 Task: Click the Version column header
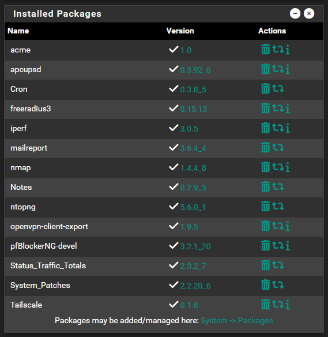point(180,31)
